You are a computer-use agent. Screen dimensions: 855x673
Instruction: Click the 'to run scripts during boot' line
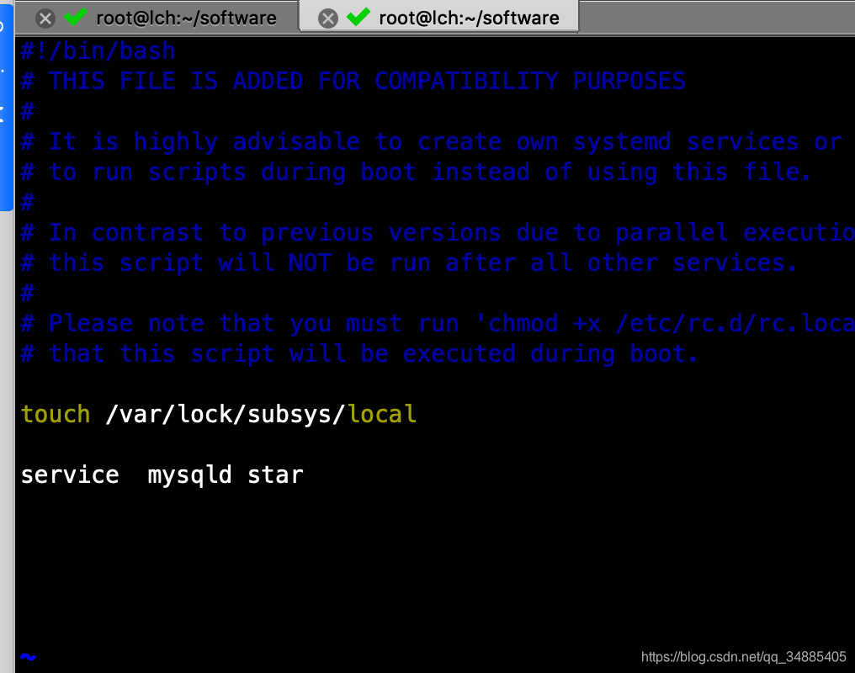pyautogui.click(x=416, y=172)
